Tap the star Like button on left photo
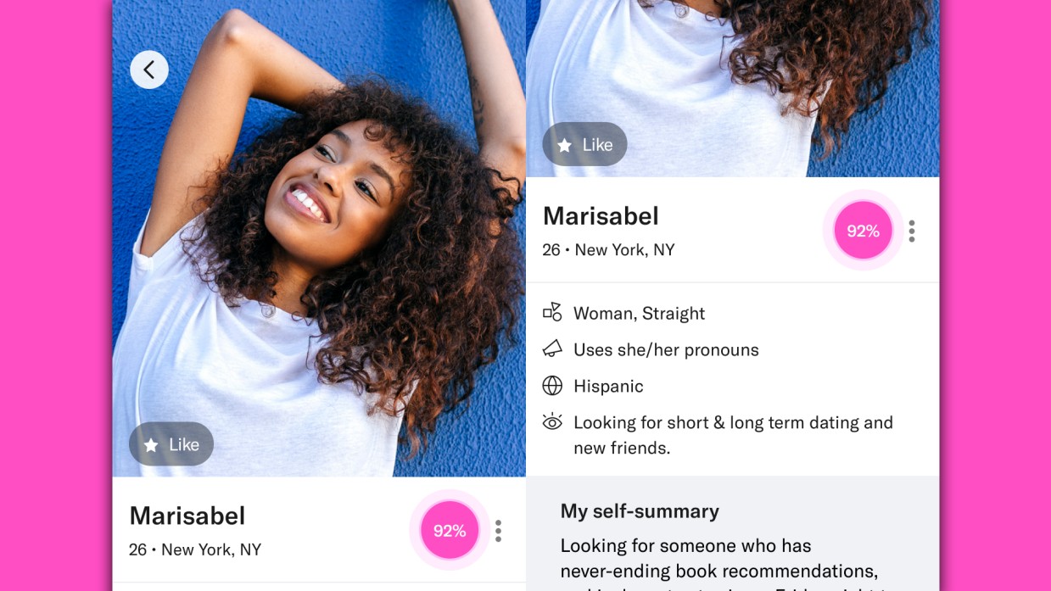Screen dimensions: 1051x591 point(171,444)
